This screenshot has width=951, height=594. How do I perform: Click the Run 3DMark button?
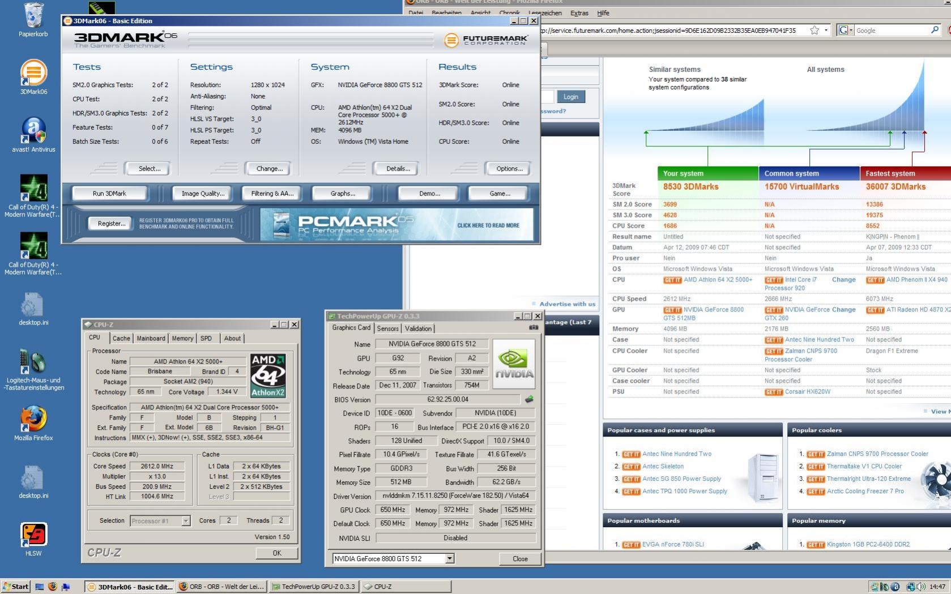tap(109, 194)
